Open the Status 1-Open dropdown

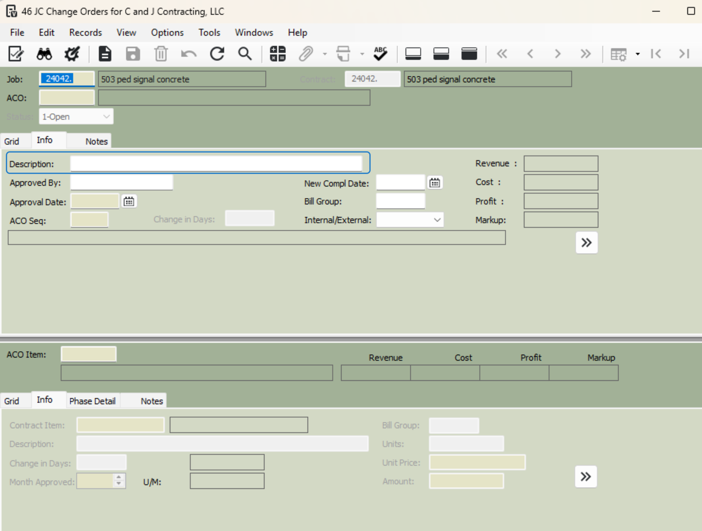click(x=106, y=117)
